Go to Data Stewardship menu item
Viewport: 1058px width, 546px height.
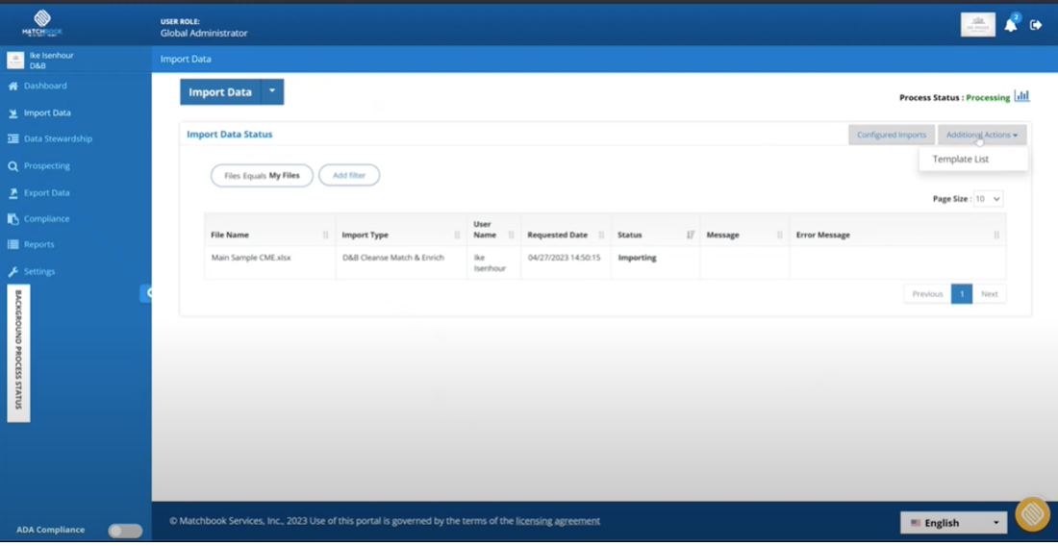[58, 138]
